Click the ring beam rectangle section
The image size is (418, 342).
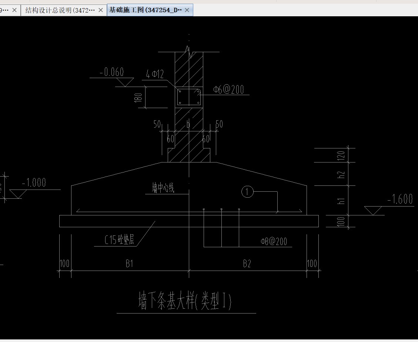pyautogui.click(x=189, y=97)
